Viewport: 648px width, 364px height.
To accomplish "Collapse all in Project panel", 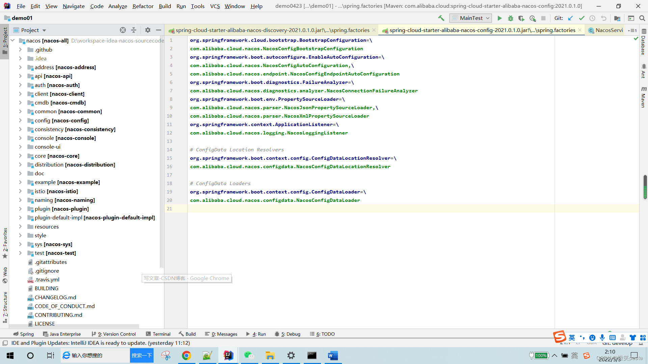I will [x=134, y=30].
